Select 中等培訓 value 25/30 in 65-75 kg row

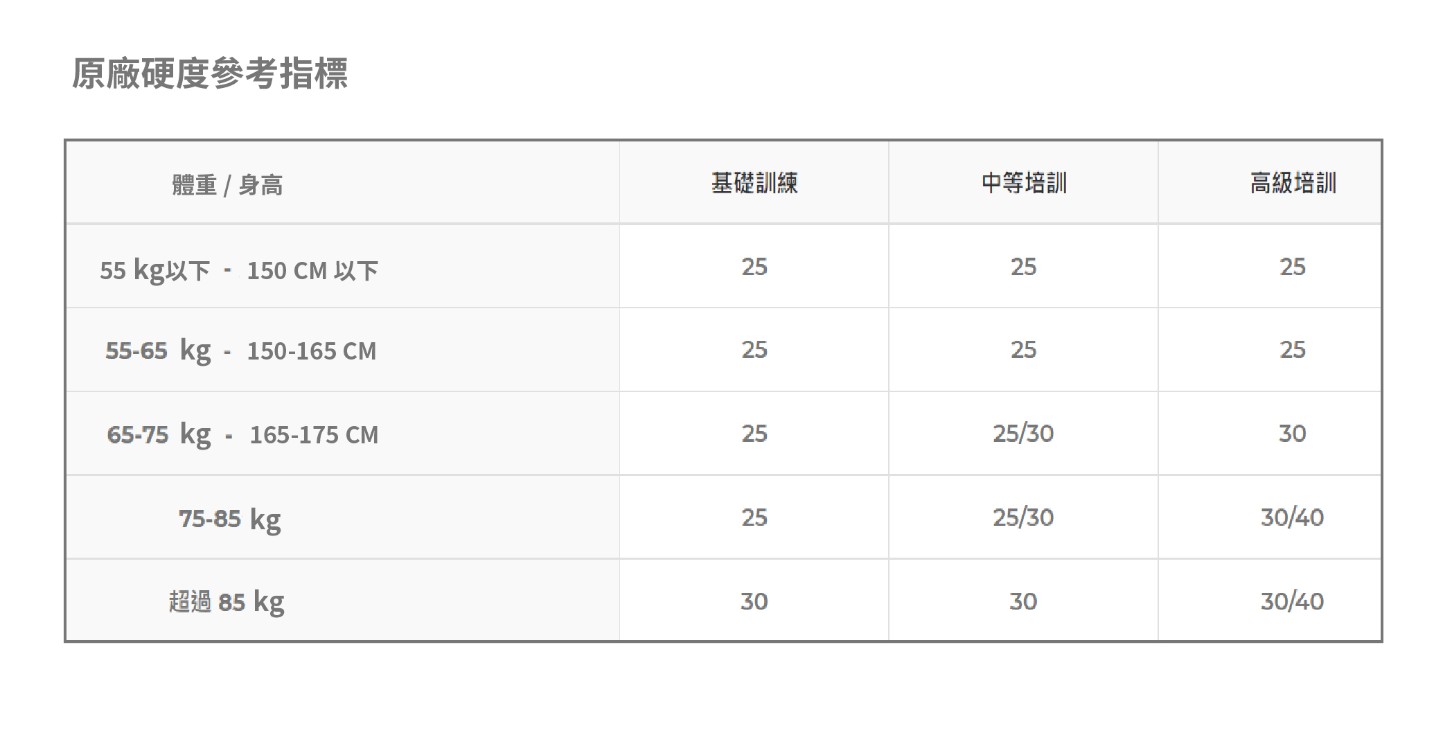(1023, 434)
